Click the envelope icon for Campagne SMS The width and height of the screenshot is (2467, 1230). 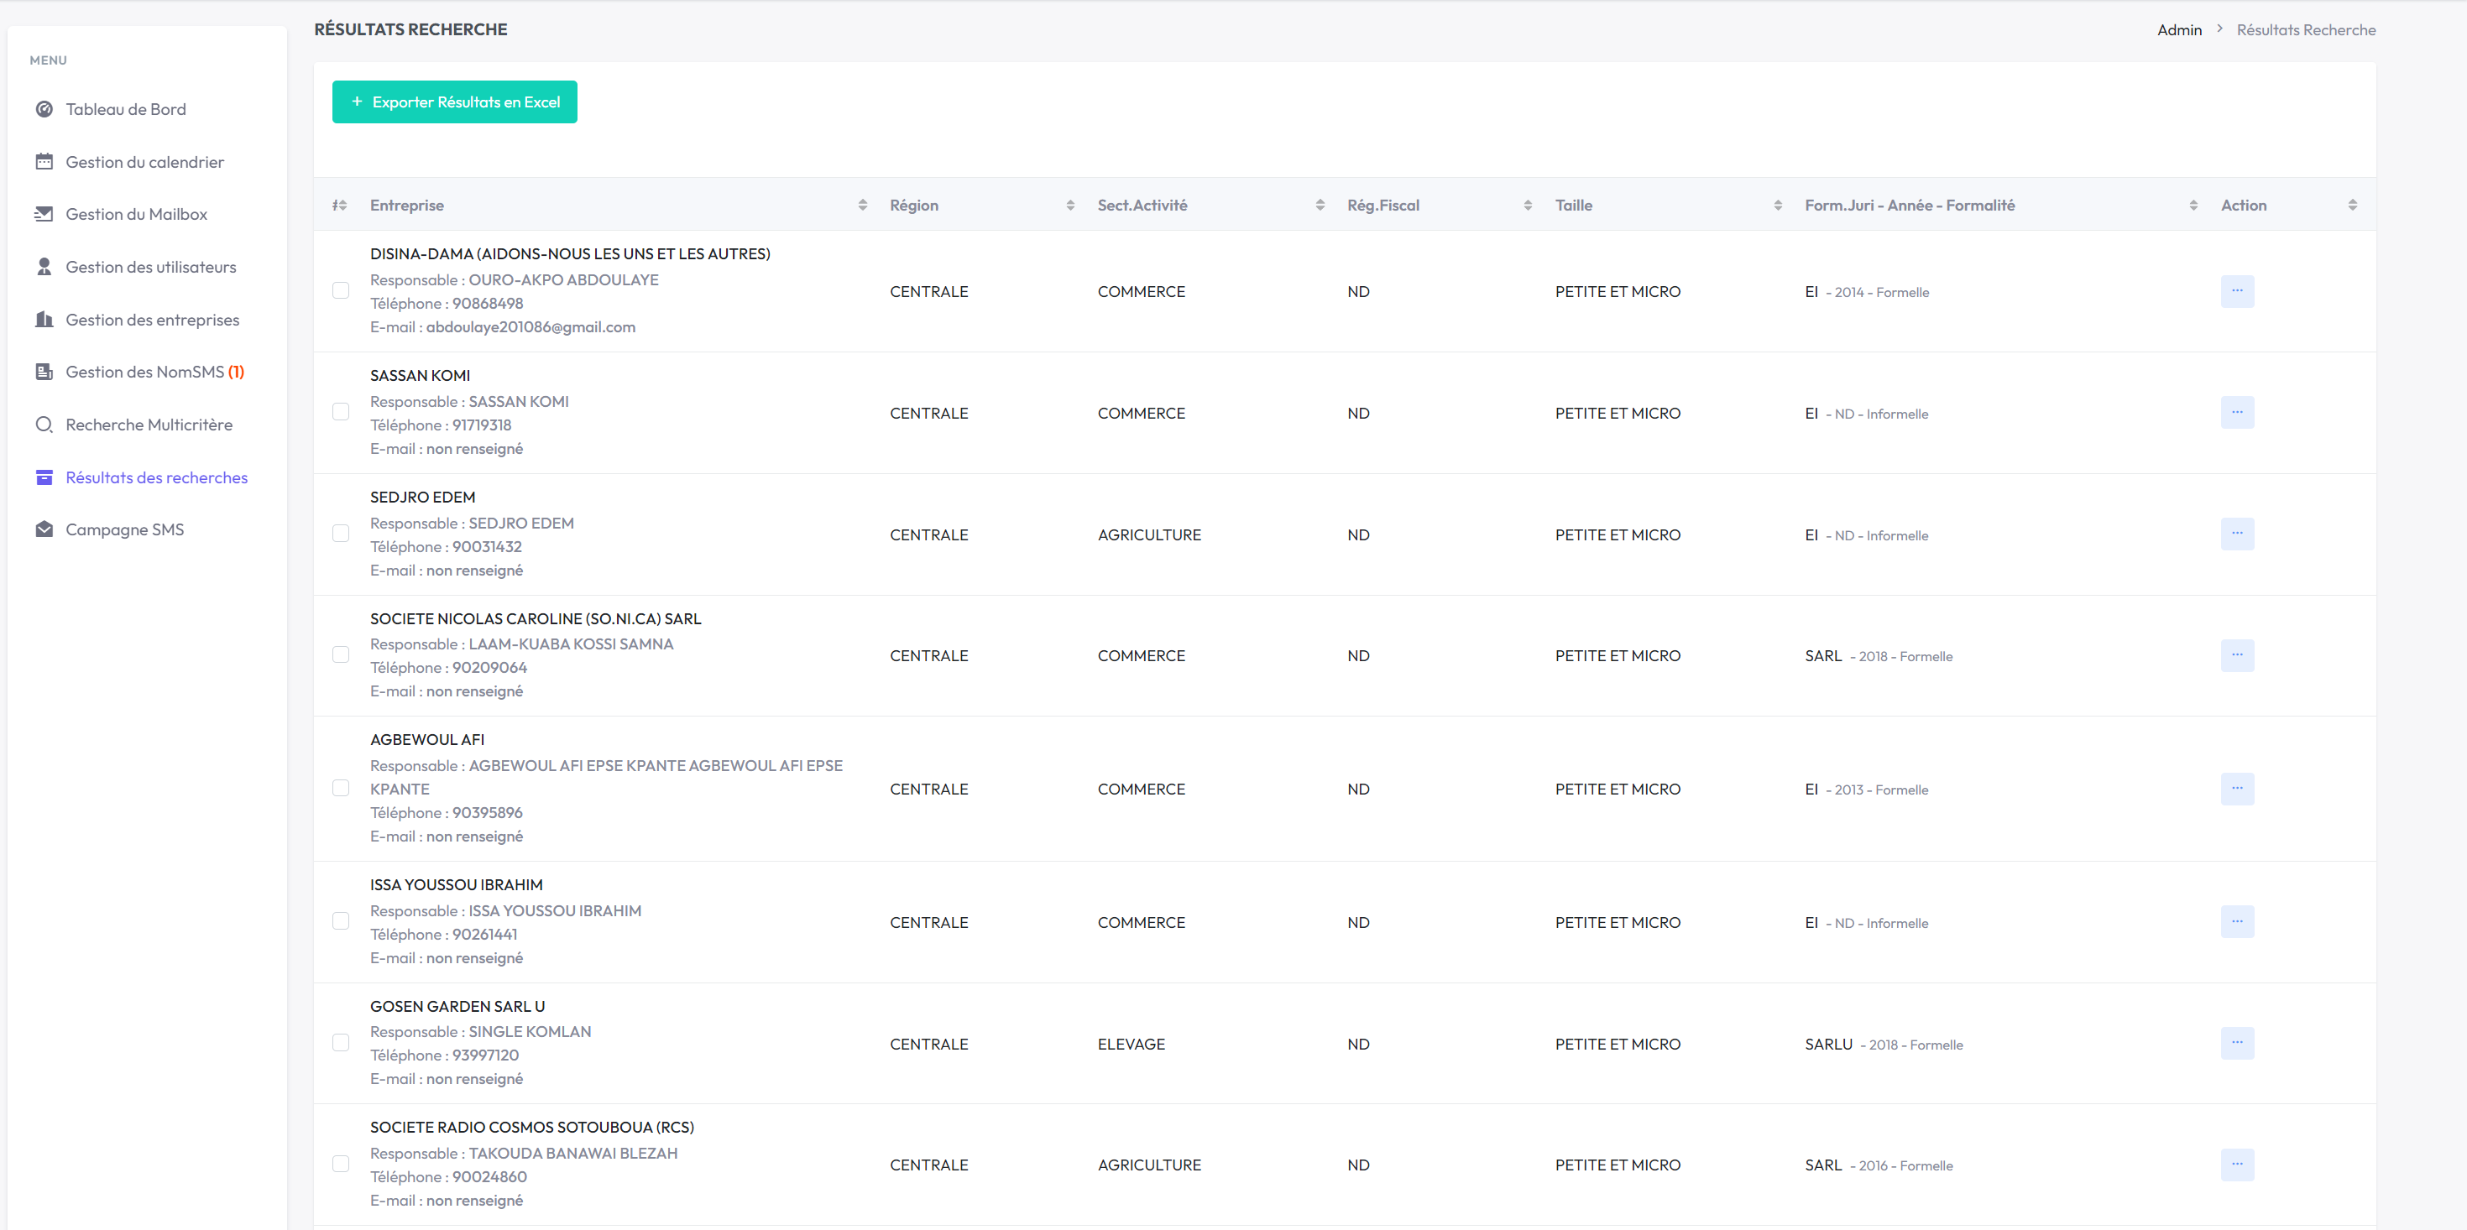44,529
